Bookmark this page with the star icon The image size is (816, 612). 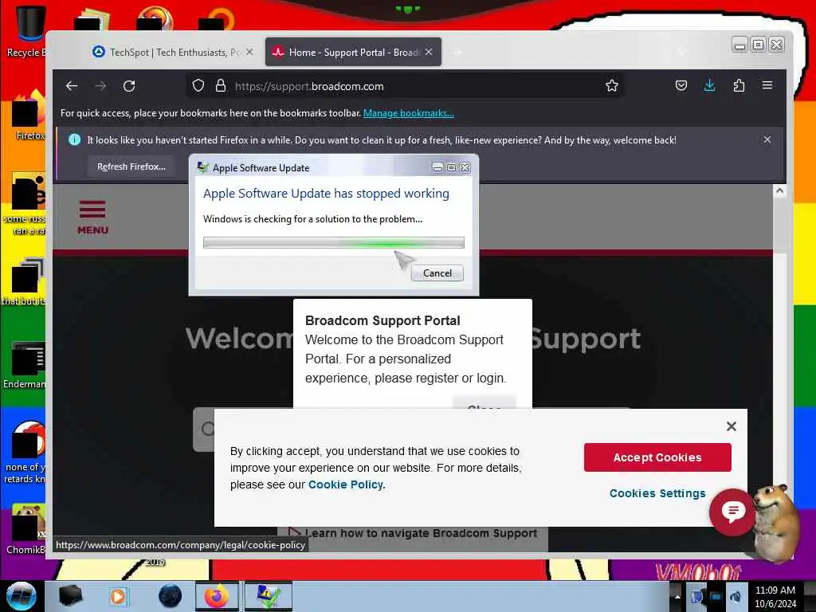[612, 86]
